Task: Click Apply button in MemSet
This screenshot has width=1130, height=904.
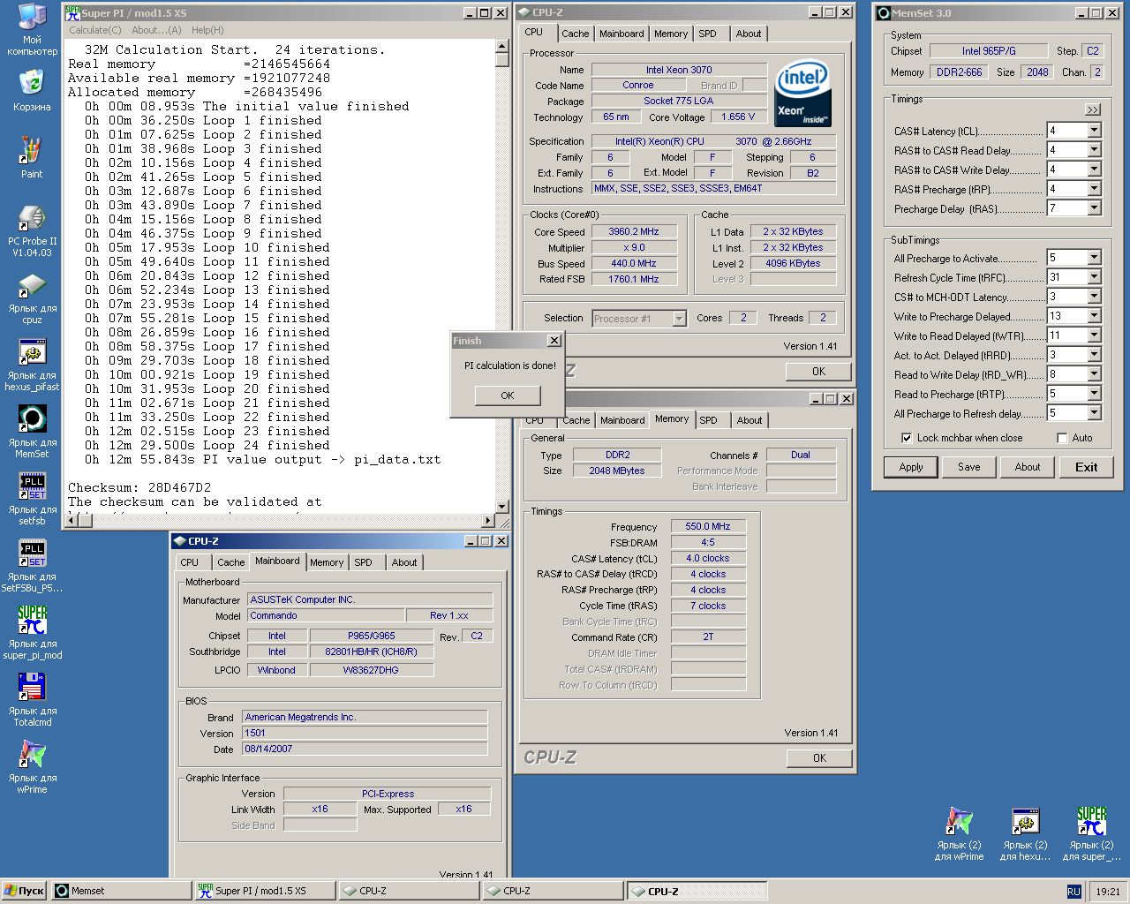Action: [911, 467]
